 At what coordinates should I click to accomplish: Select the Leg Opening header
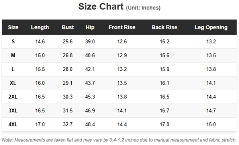coord(211,27)
